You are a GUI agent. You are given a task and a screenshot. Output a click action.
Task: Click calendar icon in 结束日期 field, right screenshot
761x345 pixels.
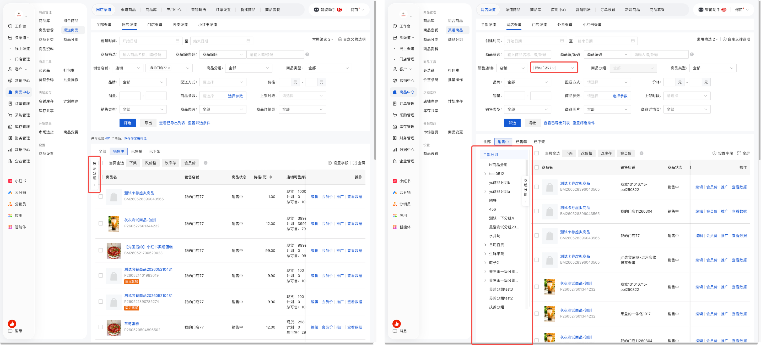tap(633, 41)
